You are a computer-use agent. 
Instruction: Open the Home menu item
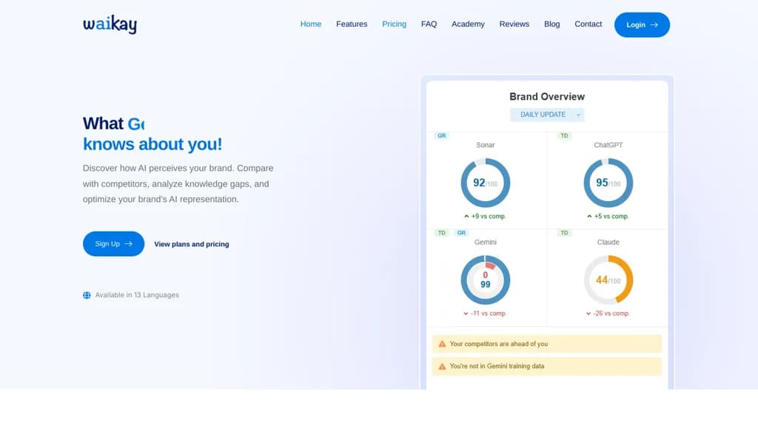tap(310, 24)
